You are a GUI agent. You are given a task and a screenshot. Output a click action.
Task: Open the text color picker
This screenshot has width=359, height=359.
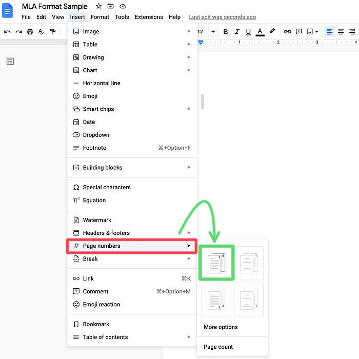tap(260, 32)
